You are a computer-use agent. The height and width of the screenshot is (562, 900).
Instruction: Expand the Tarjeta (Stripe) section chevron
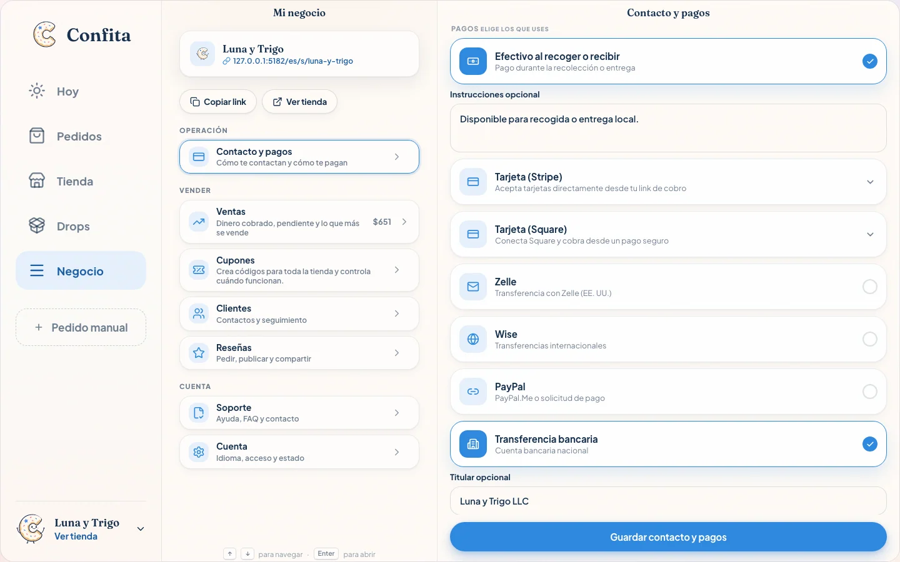click(870, 182)
